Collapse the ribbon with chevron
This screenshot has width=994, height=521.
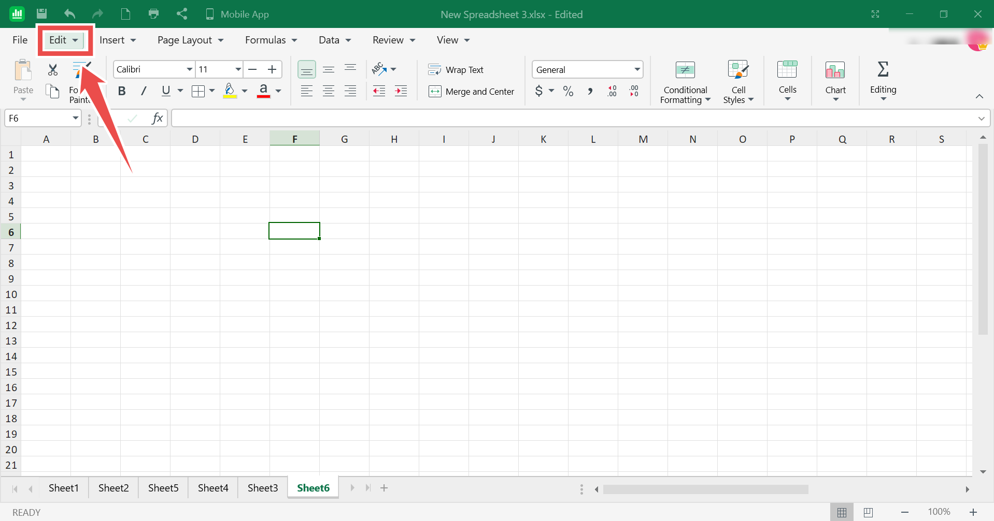point(979,96)
